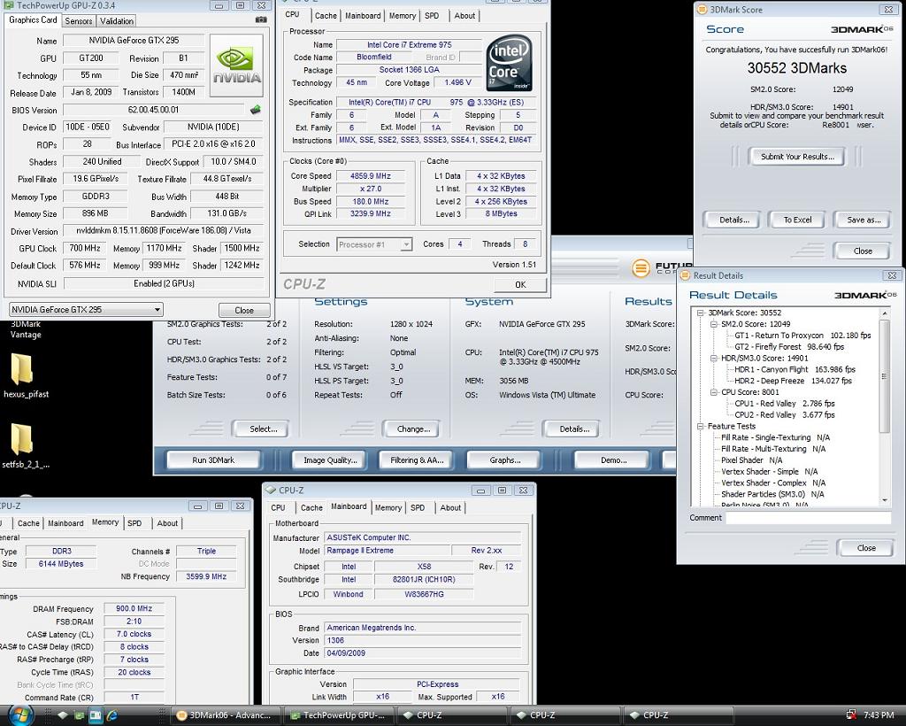906x726 pixels.
Task: Select the CPU1 - Red Valley row
Action: pos(784,404)
